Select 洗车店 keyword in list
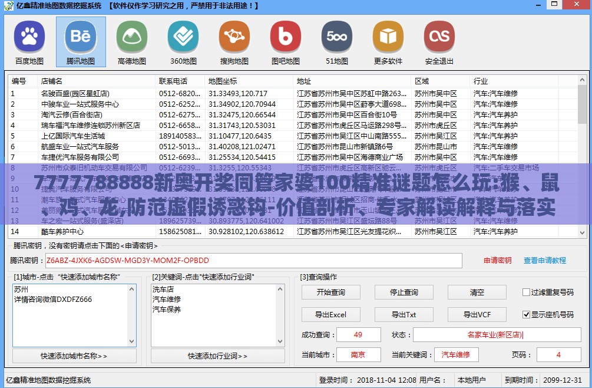The image size is (592, 388). click(x=163, y=290)
